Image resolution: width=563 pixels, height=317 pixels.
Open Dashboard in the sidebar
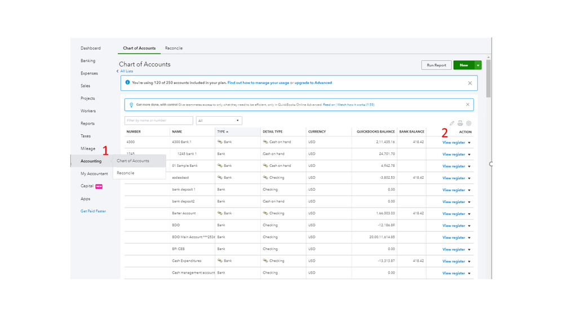[91, 48]
